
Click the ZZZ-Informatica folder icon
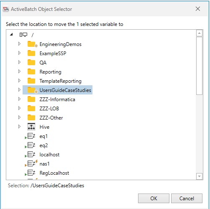pos(31,99)
